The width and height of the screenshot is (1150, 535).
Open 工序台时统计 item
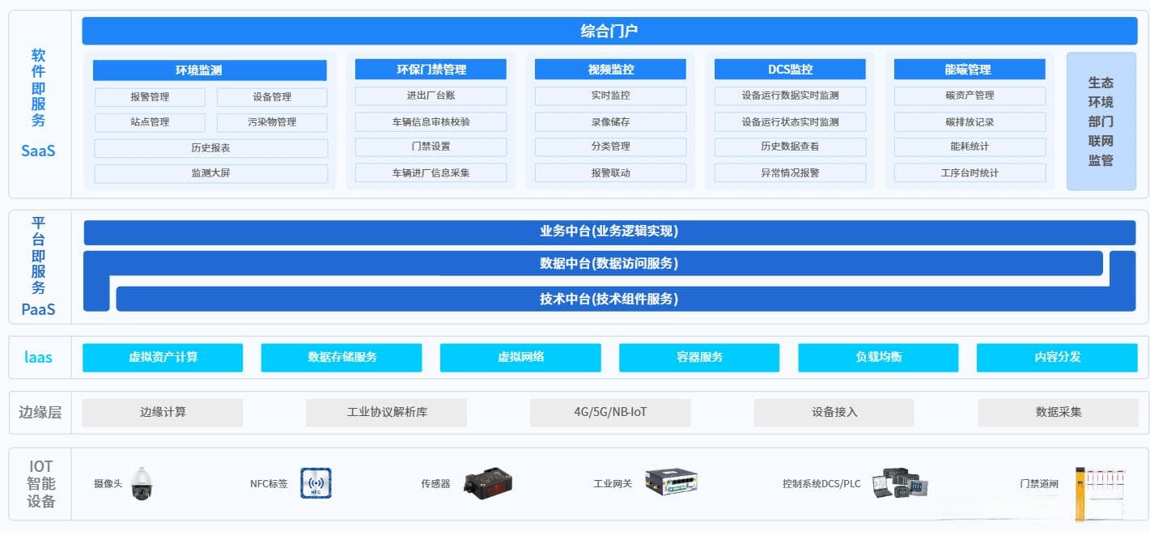click(970, 172)
